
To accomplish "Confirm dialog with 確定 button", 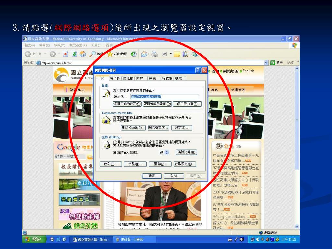I will tap(152, 176).
